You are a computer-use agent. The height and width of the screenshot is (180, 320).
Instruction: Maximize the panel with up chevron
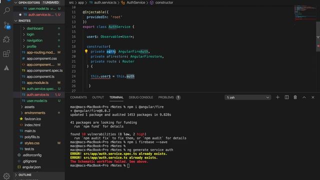(304, 97)
